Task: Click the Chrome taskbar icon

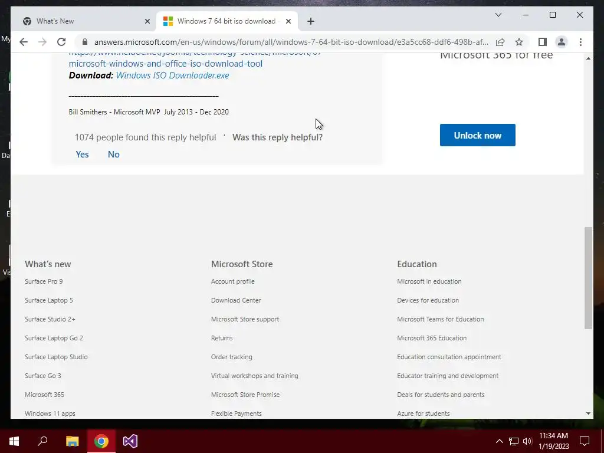Action: [101, 441]
